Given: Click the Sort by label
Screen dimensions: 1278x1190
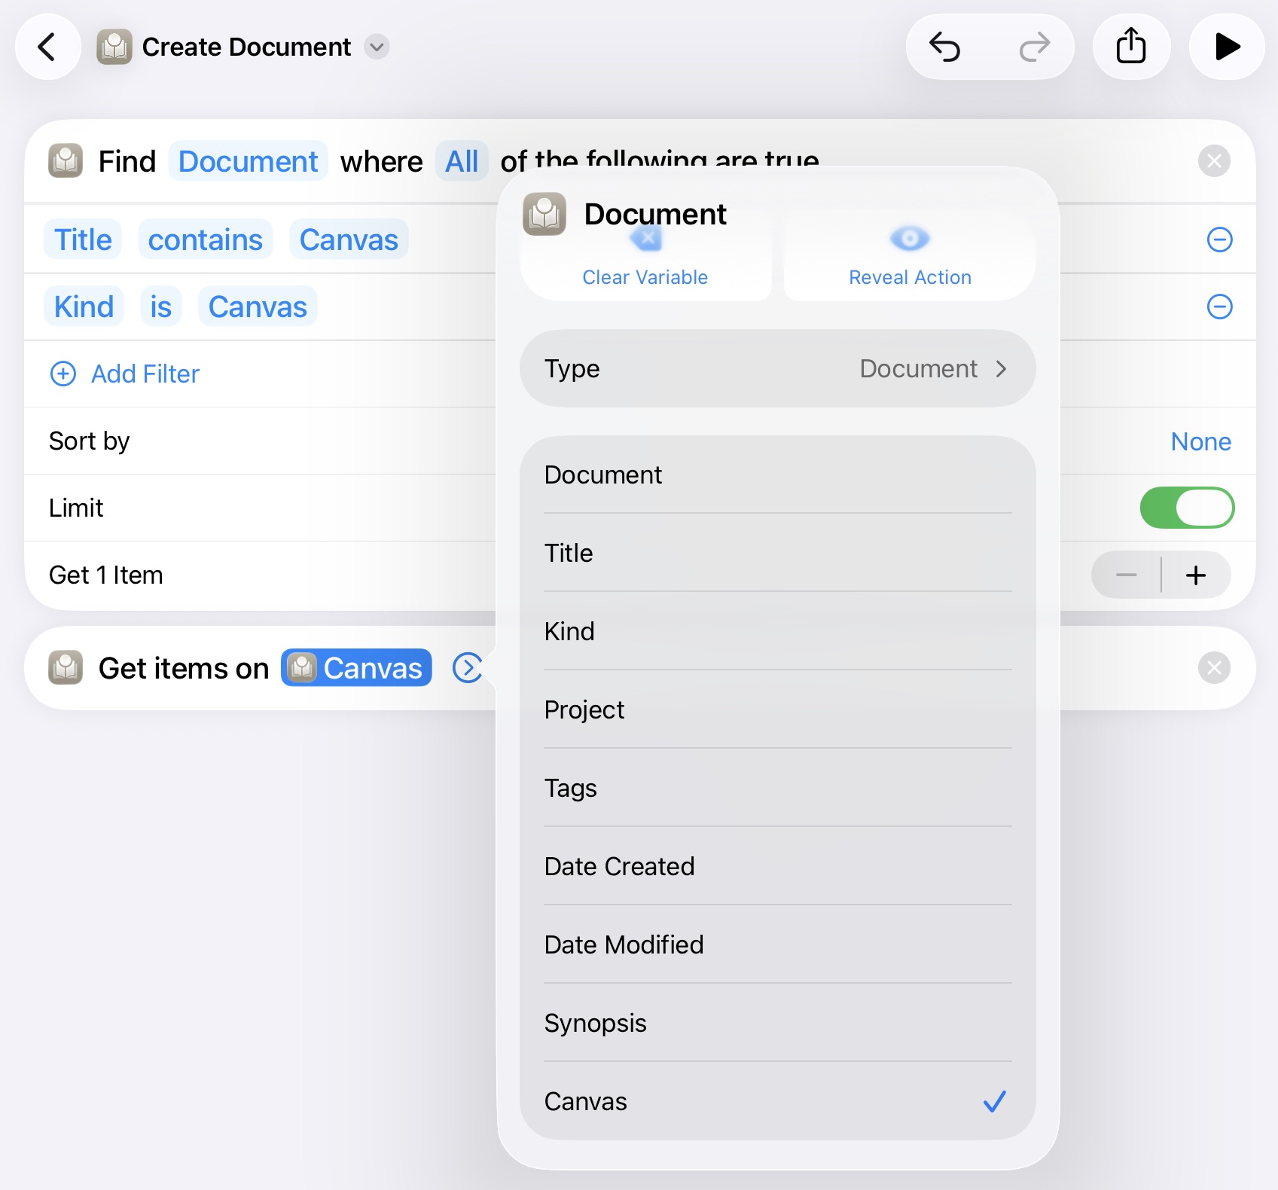Looking at the screenshot, I should [89, 441].
